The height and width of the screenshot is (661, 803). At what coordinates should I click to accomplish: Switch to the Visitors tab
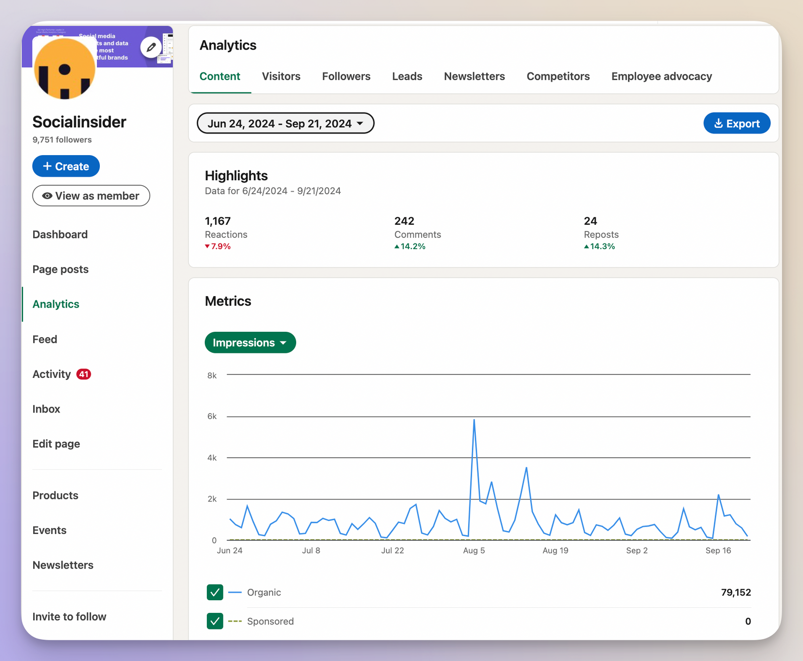281,76
